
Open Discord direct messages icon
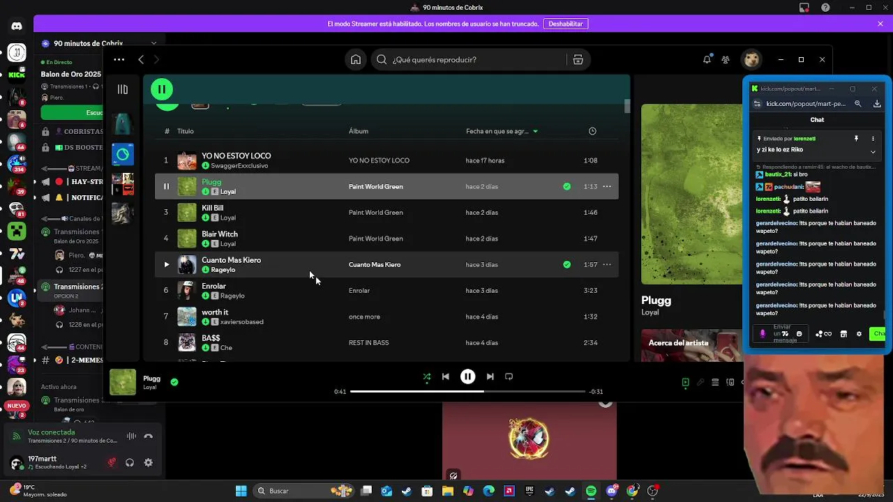pyautogui.click(x=17, y=26)
